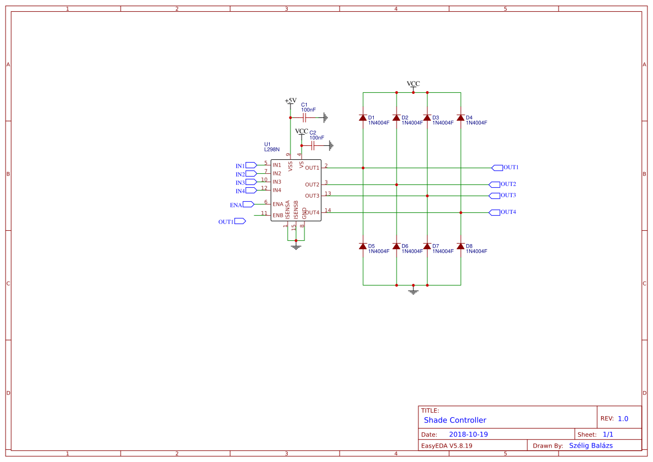Screen dimensions: 653x462
Task: Select the OUT3 output port flag
Action: point(494,196)
